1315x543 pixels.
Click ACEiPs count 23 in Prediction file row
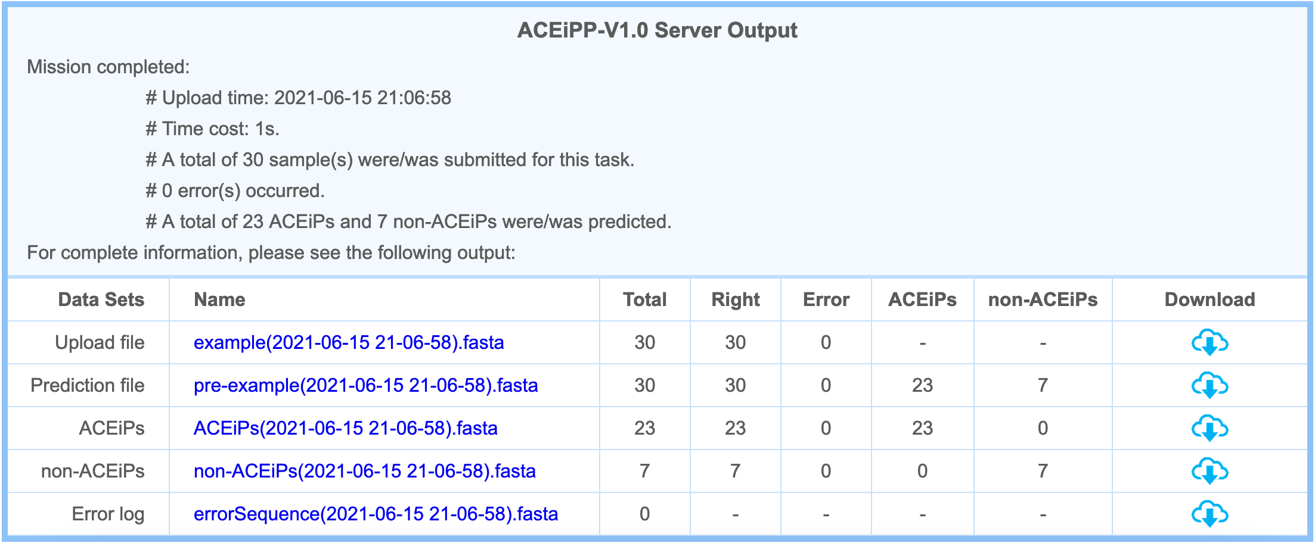(923, 385)
